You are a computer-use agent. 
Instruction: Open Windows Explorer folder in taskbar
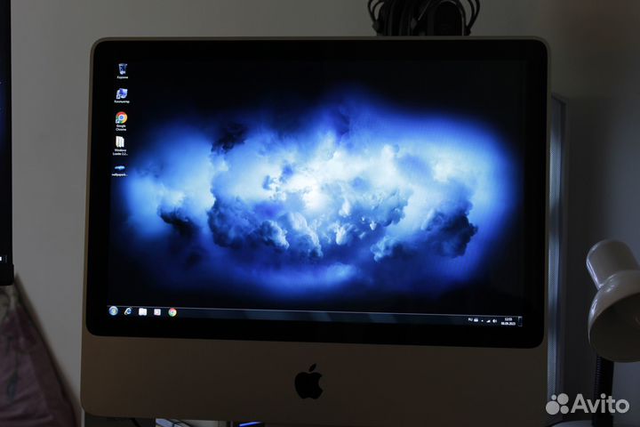click(x=142, y=311)
